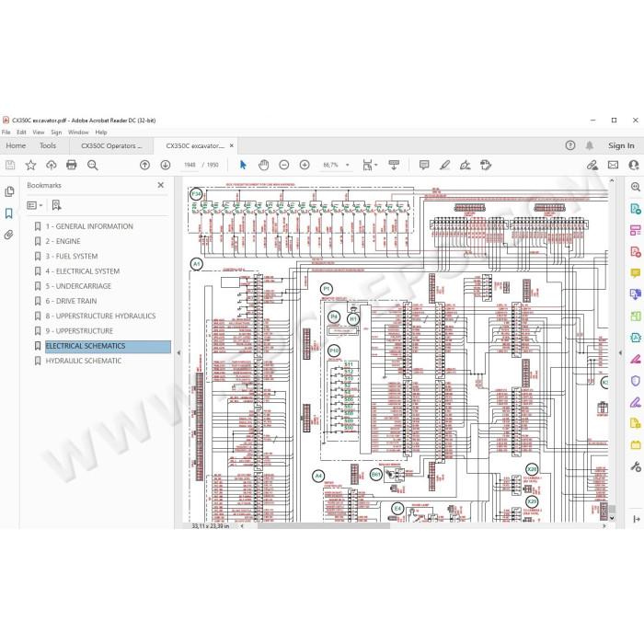The width and height of the screenshot is (644, 644).
Task: Open the zoom level dropdown
Action: click(x=348, y=165)
